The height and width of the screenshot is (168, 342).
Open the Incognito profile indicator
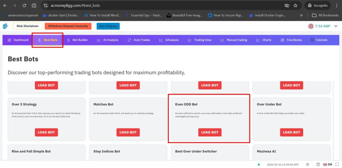(x=318, y=6)
